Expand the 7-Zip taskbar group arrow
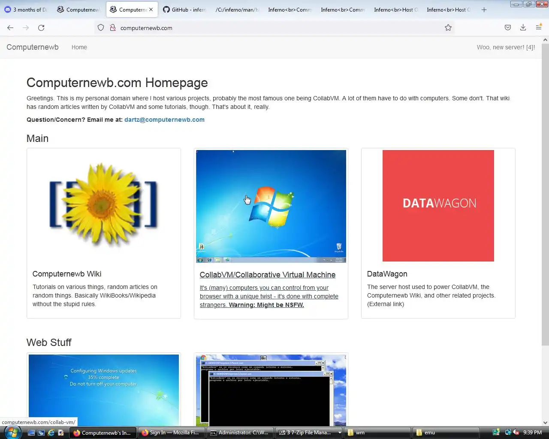Screen dimensions: 549x439 click(x=340, y=433)
